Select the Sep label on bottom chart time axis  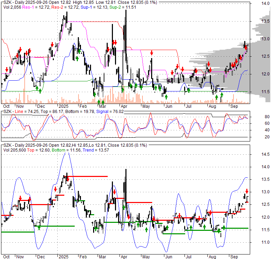click(234, 257)
